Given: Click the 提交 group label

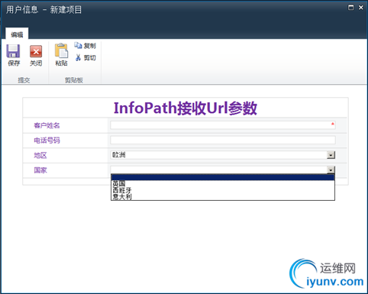Looking at the screenshot, I should coord(24,80).
